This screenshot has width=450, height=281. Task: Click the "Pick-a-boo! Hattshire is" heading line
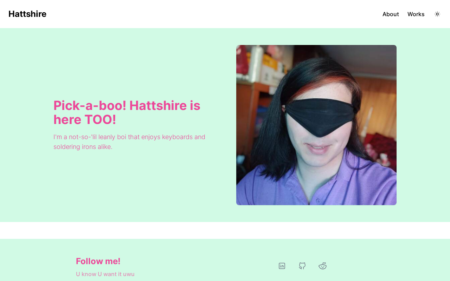pyautogui.click(x=127, y=105)
